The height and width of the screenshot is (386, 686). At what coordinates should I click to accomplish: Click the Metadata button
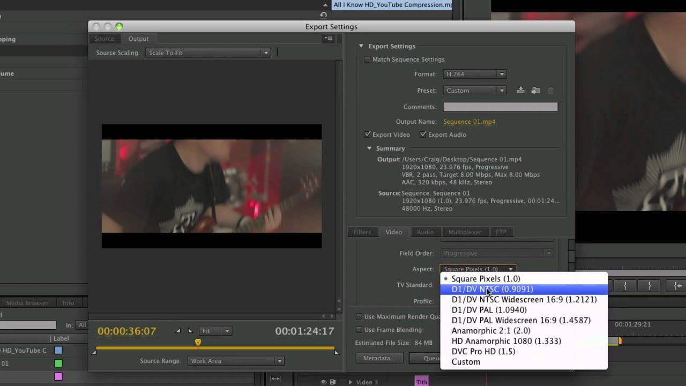(x=379, y=358)
